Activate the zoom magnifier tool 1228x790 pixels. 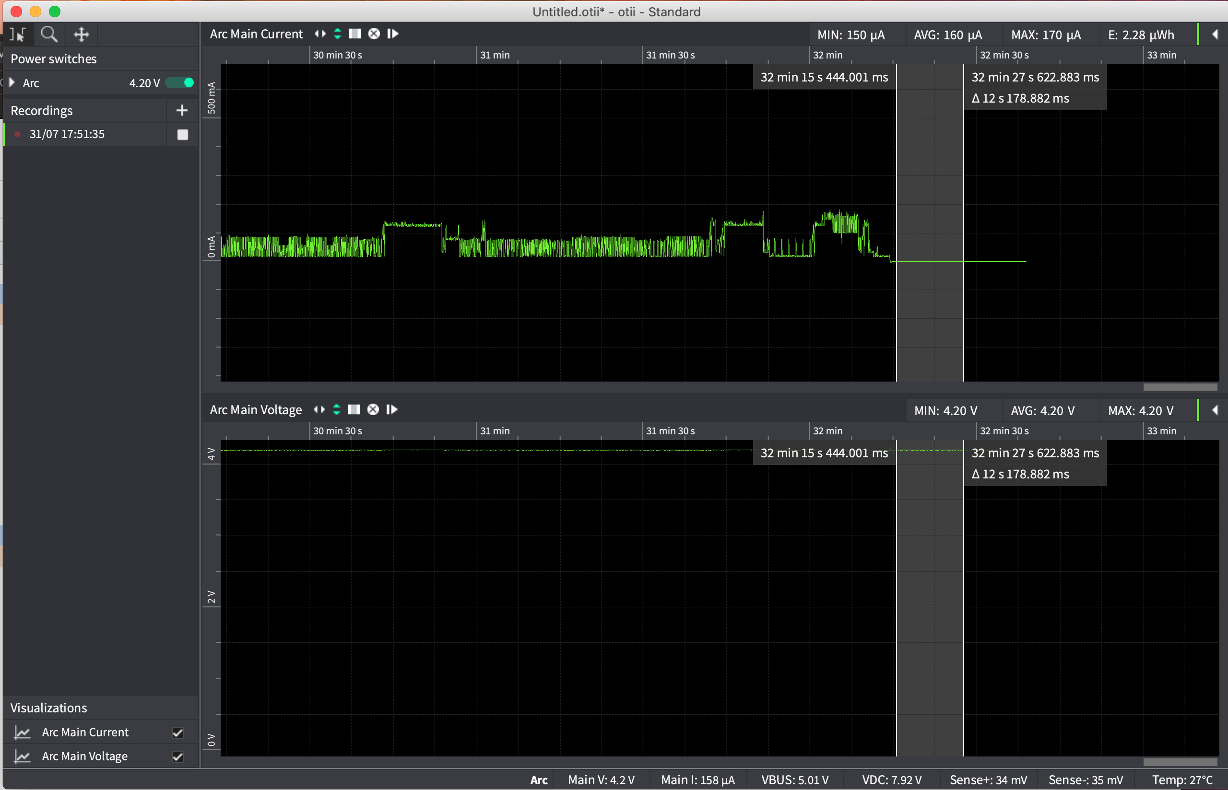[x=49, y=35]
